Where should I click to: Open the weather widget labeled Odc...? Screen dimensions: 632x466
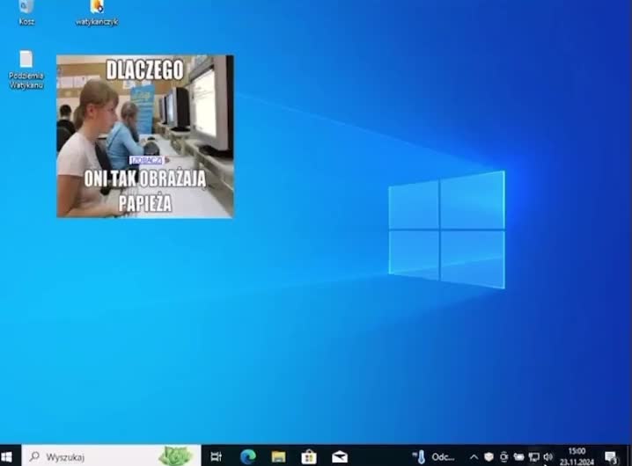[435, 456]
